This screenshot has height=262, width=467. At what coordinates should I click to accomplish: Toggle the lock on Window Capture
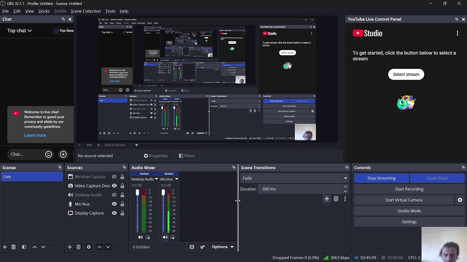click(122, 177)
